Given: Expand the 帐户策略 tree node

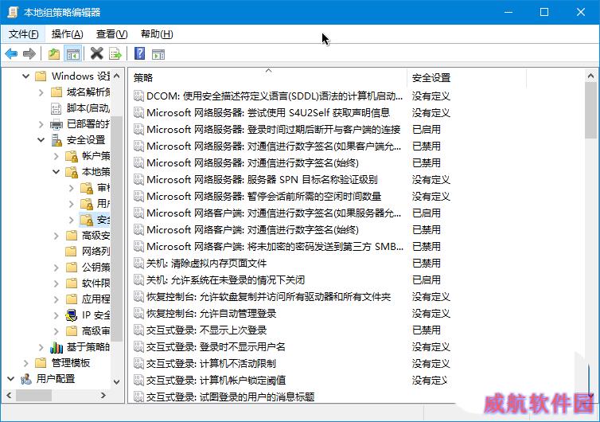Looking at the screenshot, I should (x=56, y=156).
